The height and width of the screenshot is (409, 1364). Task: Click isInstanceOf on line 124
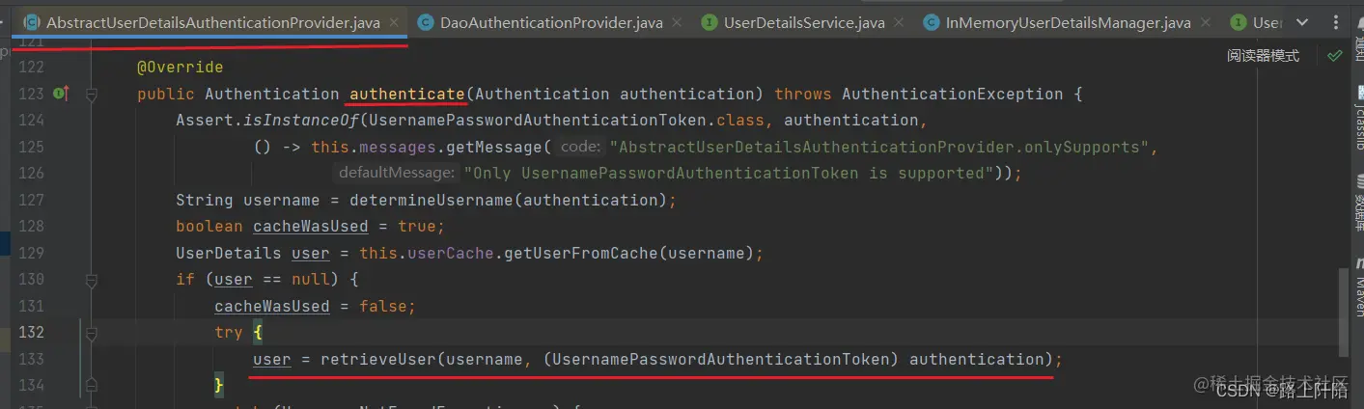[306, 121]
